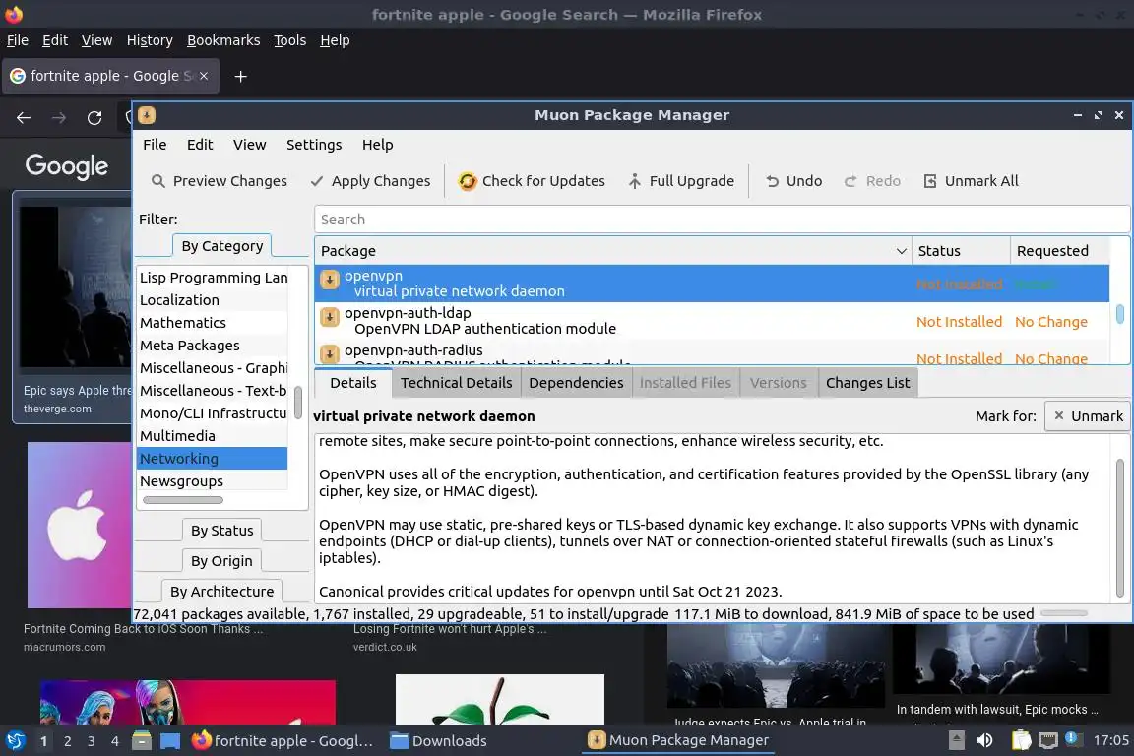Open Firefox Bookmarks menu
Viewport: 1134px width, 756px height.
(x=223, y=40)
